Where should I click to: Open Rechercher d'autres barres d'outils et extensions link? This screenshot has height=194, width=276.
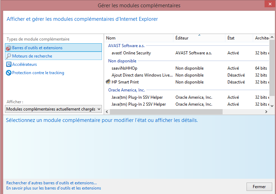pos(51,183)
